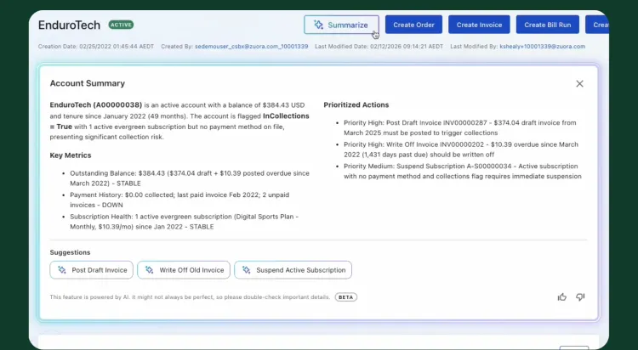The image size is (638, 350).
Task: Open Last Modified By kshealy+10001339 link
Action: click(543, 47)
